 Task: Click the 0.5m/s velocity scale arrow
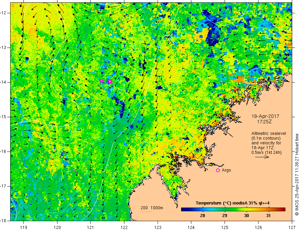pos(262,157)
